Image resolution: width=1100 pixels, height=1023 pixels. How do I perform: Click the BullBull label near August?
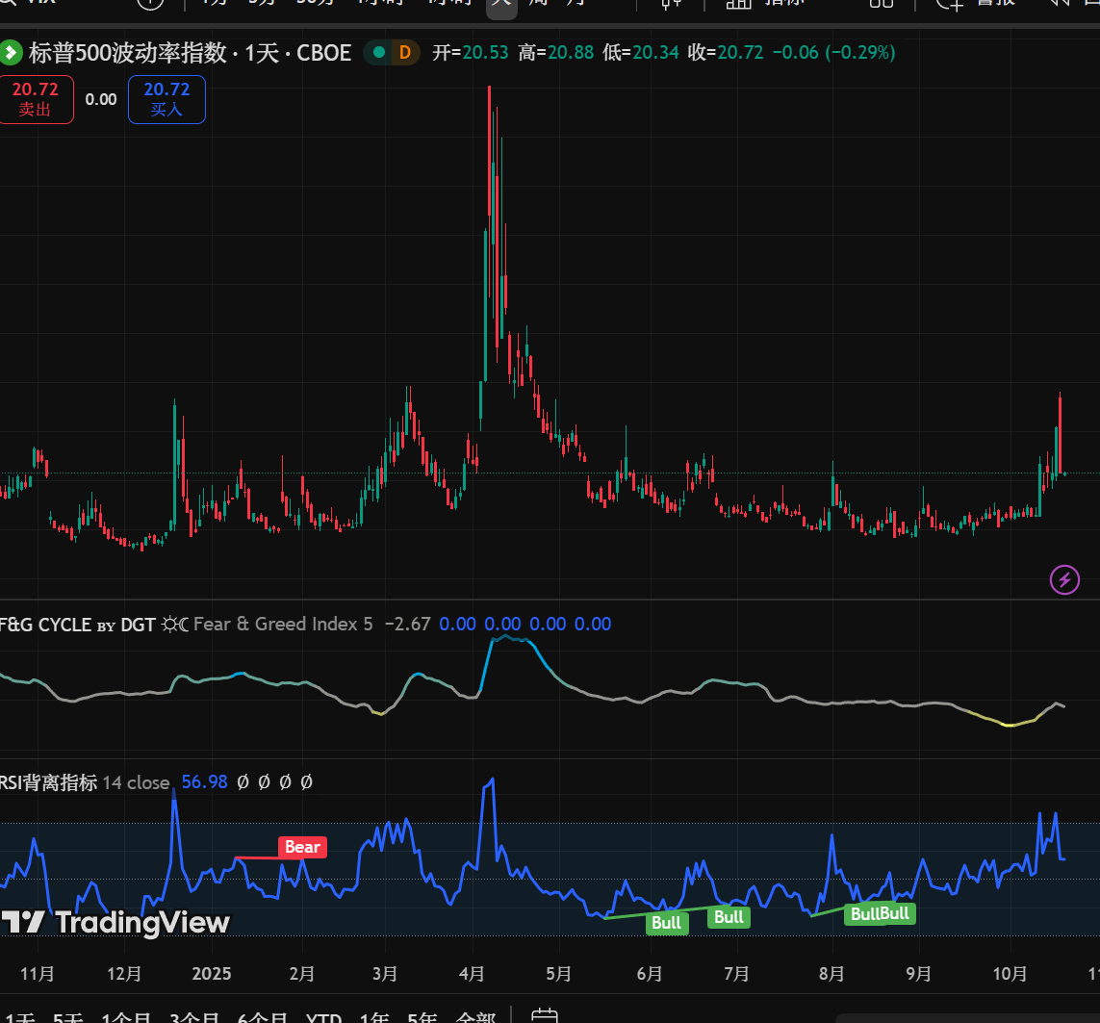point(880,913)
